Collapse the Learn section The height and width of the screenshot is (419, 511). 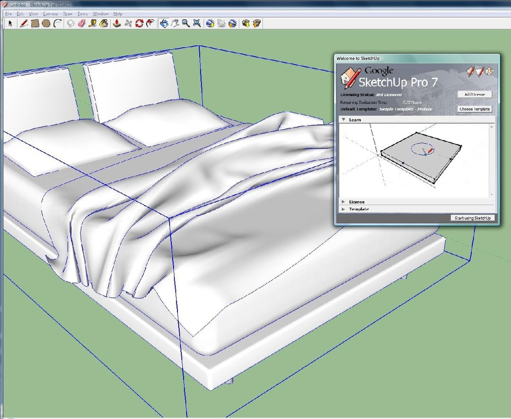tap(344, 120)
